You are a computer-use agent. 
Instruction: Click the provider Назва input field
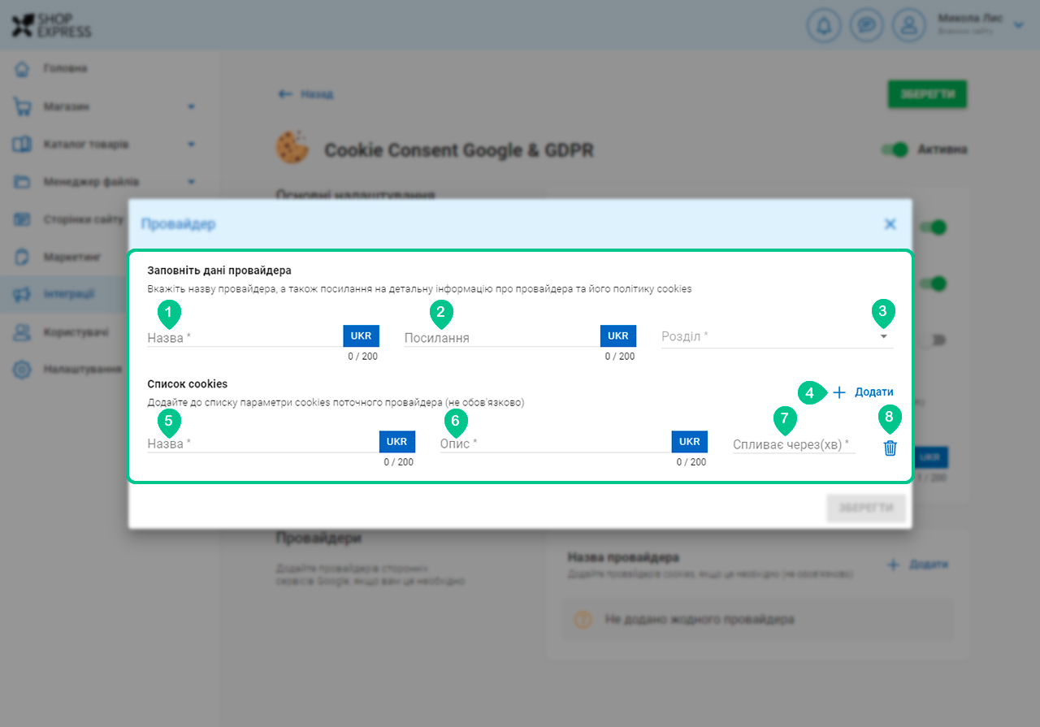[245, 337]
